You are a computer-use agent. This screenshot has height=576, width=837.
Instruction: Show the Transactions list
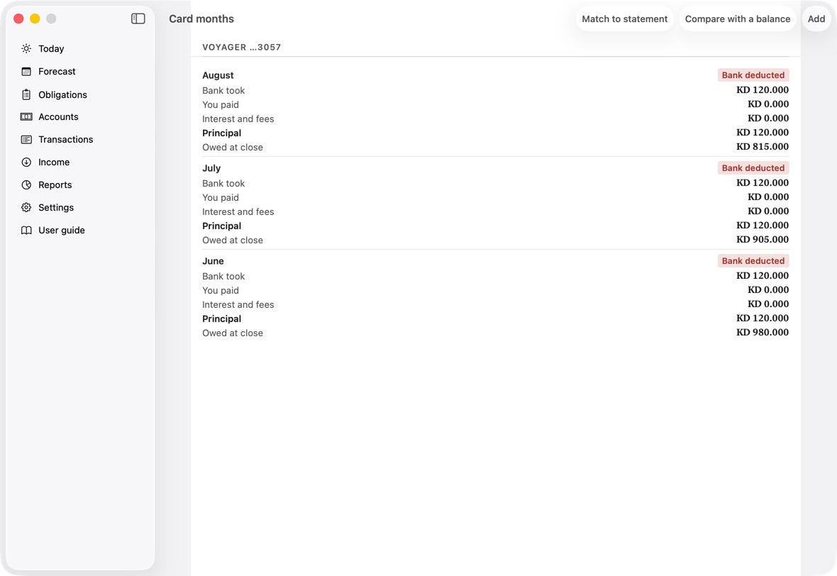point(80,139)
